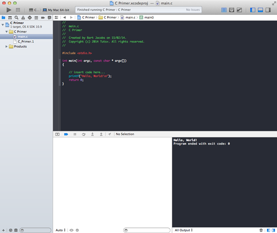Open the All Output dropdown
The height and width of the screenshot is (233, 277).
click(x=184, y=230)
